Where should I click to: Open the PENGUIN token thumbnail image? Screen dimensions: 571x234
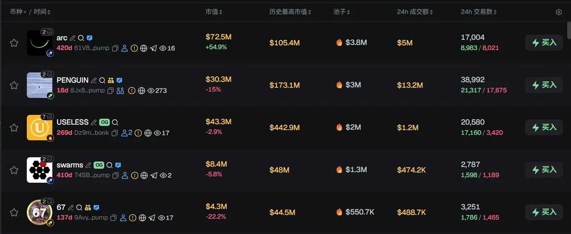click(x=40, y=85)
